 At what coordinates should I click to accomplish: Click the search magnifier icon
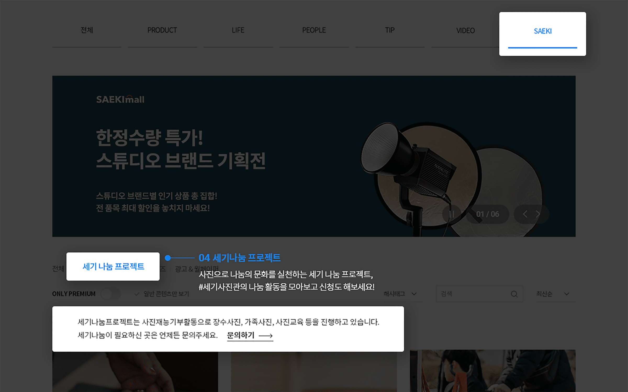click(514, 294)
